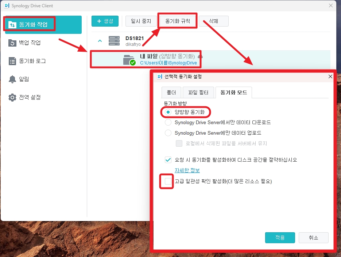Click the cloud icon beside 내 파일
Image resolution: width=341 pixels, height=257 pixels.
[x=200, y=57]
